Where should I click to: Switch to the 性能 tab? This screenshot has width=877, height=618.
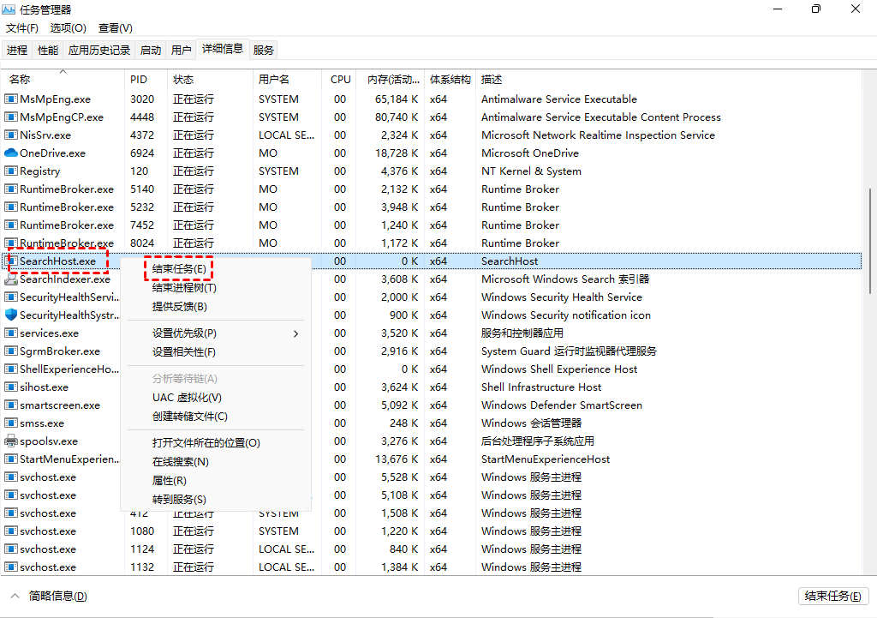48,49
